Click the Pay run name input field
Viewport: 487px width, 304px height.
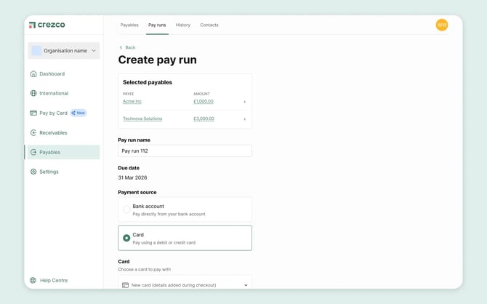[x=185, y=151]
